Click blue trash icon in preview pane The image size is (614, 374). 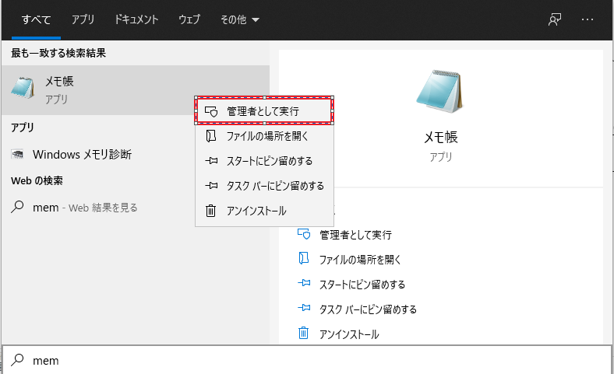[303, 333]
